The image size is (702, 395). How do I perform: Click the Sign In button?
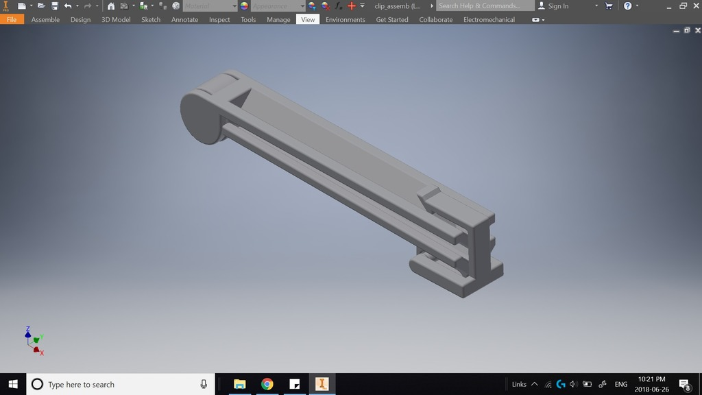coord(553,5)
